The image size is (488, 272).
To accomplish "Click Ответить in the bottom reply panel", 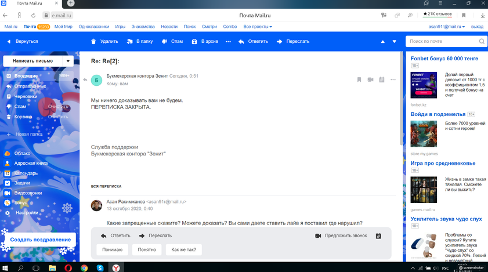I will [115, 235].
